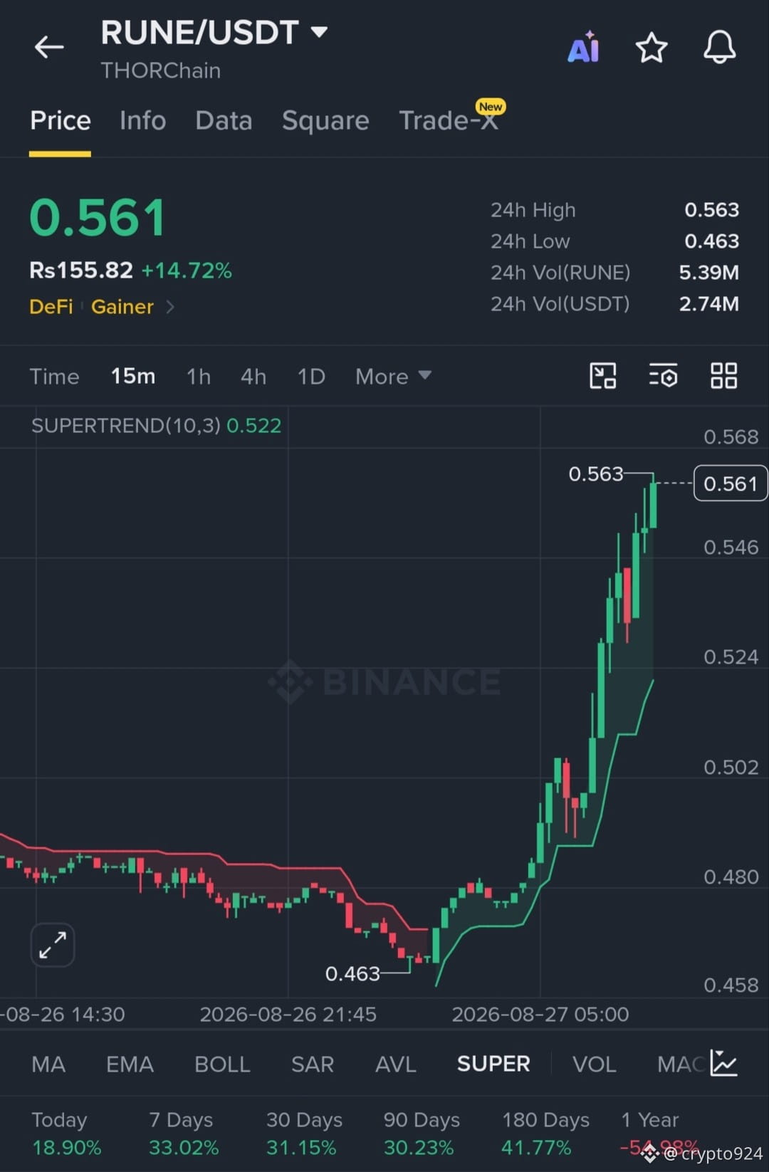Tap the current price 0.561 axis label
The width and height of the screenshot is (769, 1172).
pos(731,483)
